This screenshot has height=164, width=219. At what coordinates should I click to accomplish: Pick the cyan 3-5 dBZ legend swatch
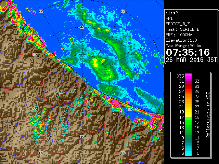coord(188,153)
